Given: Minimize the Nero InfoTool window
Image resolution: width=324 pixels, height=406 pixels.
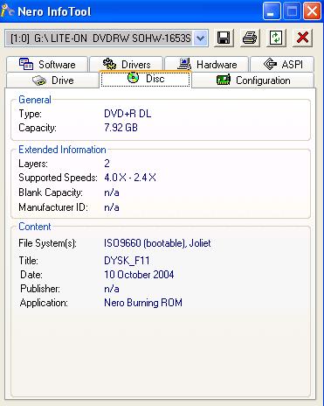Looking at the screenshot, I should 272,11.
